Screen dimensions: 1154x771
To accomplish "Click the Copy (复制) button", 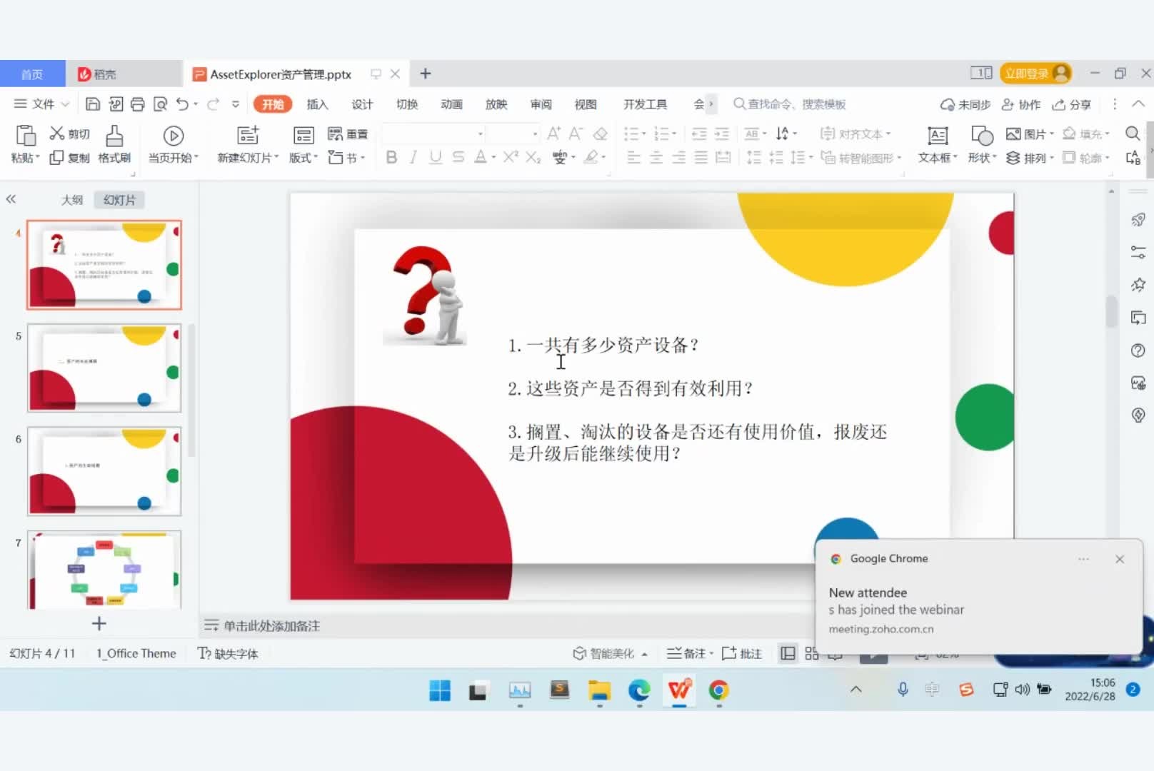I will click(69, 158).
